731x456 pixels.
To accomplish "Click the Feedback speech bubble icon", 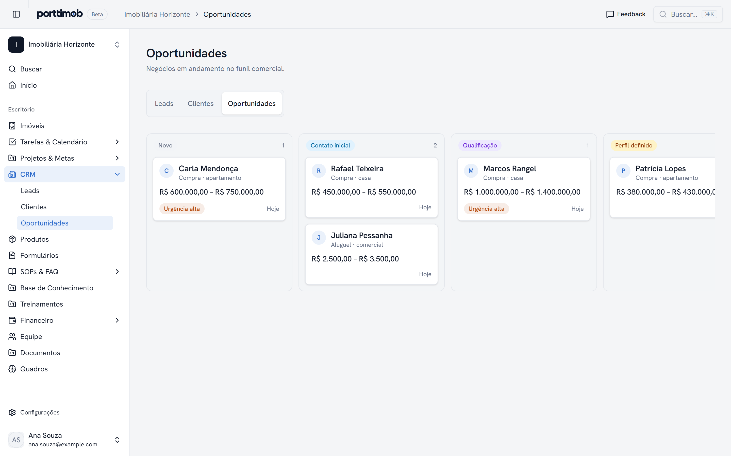I will pyautogui.click(x=610, y=14).
